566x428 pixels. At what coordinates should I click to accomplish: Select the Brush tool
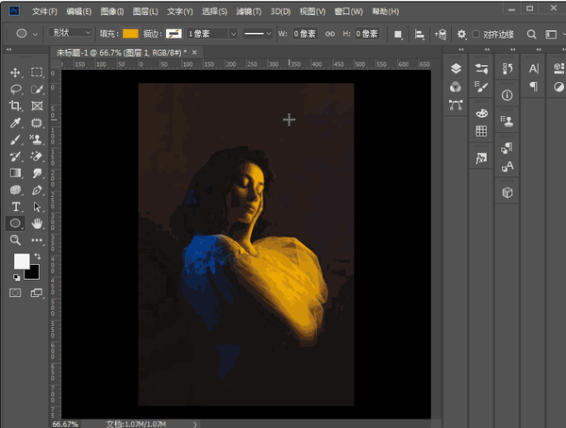pyautogui.click(x=15, y=140)
